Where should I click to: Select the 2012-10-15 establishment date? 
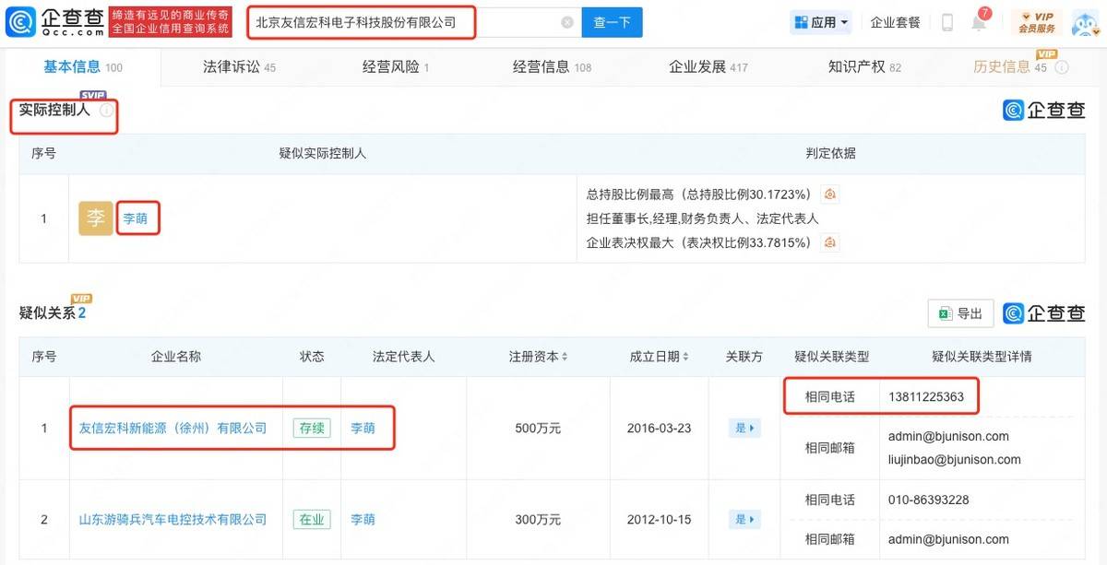(661, 520)
